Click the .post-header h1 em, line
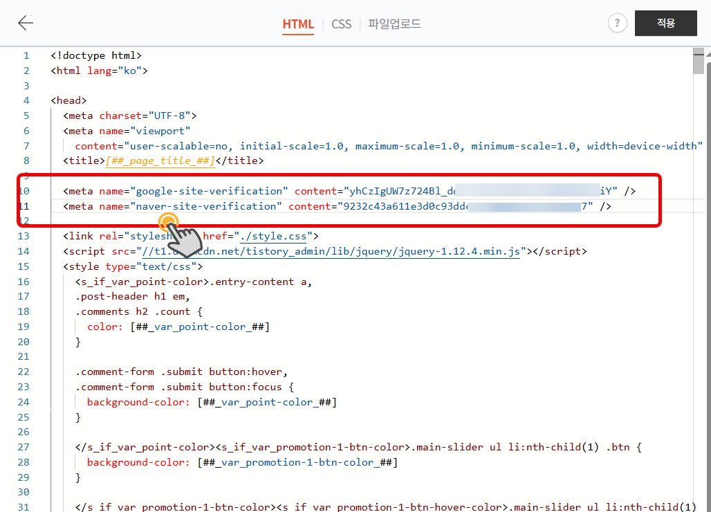Screen dimensions: 711x512 coord(132,297)
